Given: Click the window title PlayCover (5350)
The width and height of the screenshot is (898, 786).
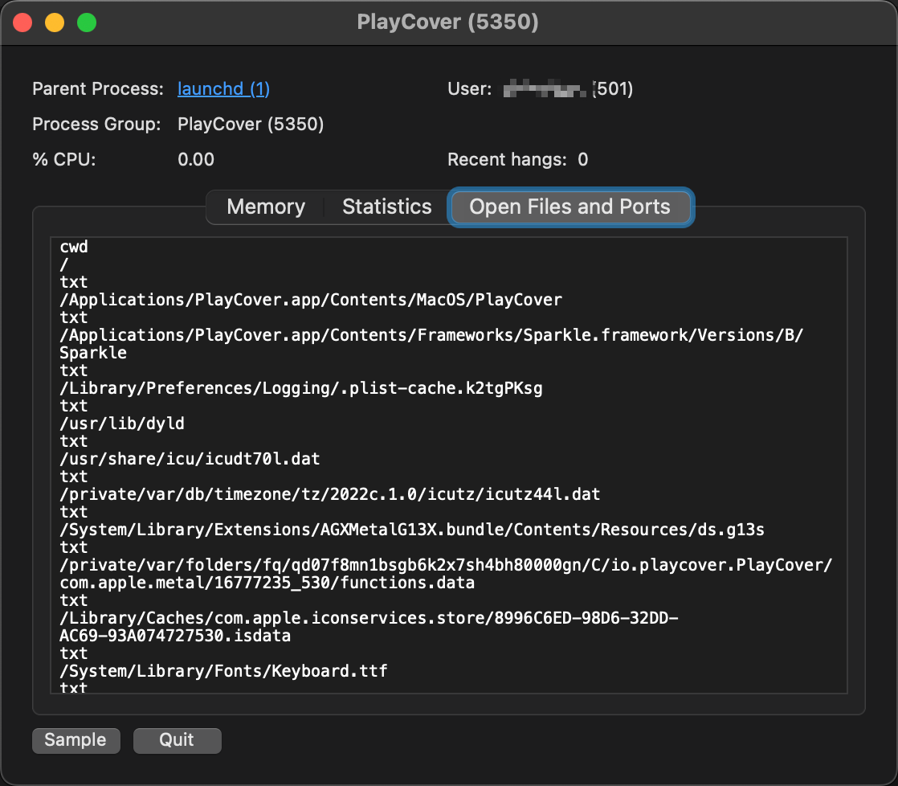Looking at the screenshot, I should 448,23.
